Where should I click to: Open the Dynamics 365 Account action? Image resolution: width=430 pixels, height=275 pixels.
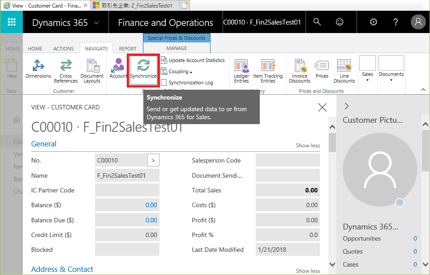118,68
